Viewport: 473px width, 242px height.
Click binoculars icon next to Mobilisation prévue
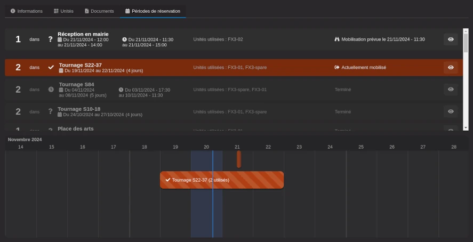337,39
